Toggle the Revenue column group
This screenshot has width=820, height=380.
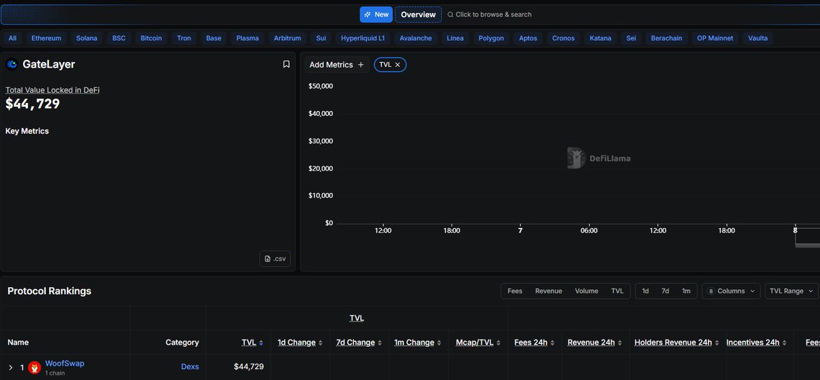tap(548, 291)
